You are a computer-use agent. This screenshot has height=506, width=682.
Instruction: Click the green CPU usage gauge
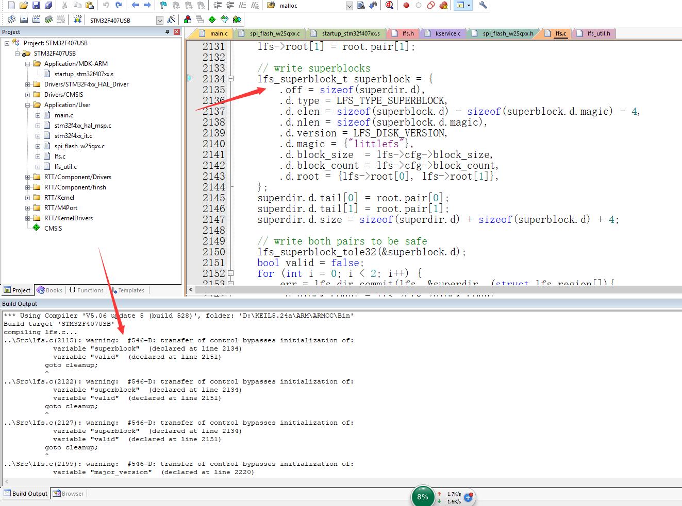pos(423,496)
